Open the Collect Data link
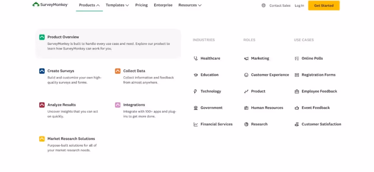 (134, 71)
